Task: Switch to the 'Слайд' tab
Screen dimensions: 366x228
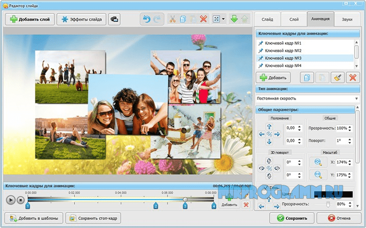Action: pos(267,19)
